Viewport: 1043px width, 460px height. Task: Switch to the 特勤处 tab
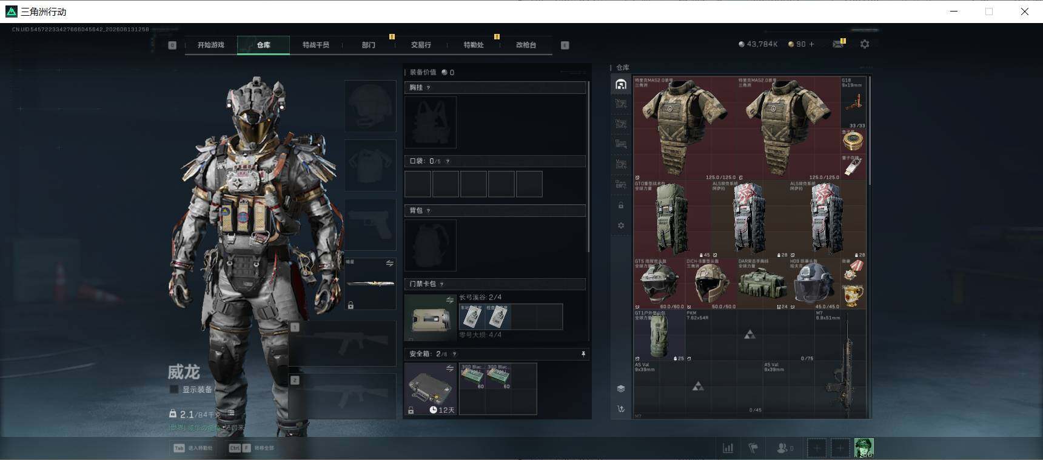(x=474, y=45)
